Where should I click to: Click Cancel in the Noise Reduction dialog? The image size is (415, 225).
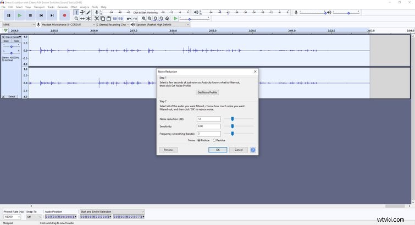(x=239, y=150)
